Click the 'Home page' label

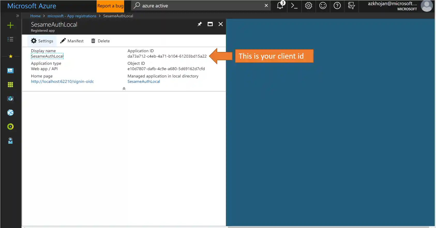(42, 76)
